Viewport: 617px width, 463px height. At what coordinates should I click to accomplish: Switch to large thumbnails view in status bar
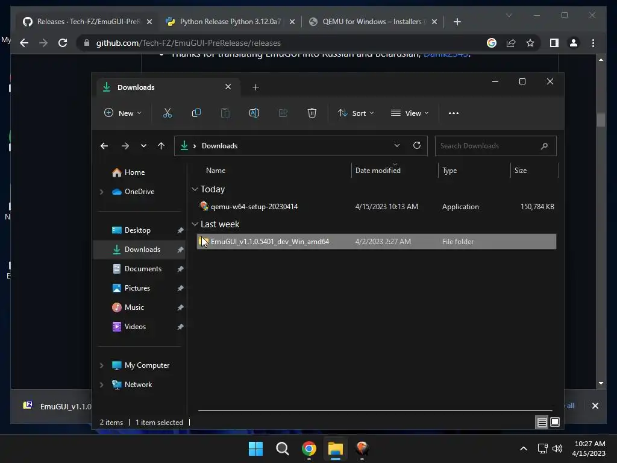(555, 422)
